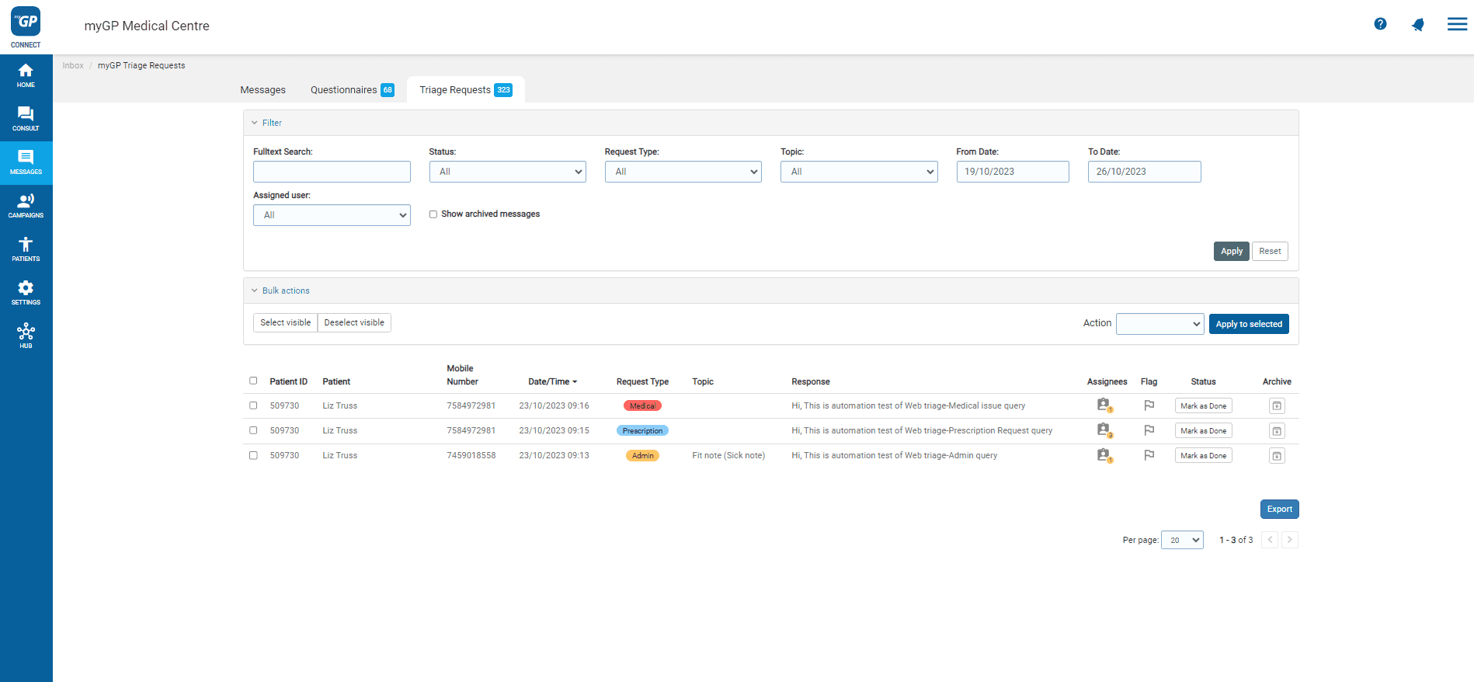This screenshot has width=1474, height=682.
Task: Click the 1 - 3 of 3 count
Action: (1236, 540)
